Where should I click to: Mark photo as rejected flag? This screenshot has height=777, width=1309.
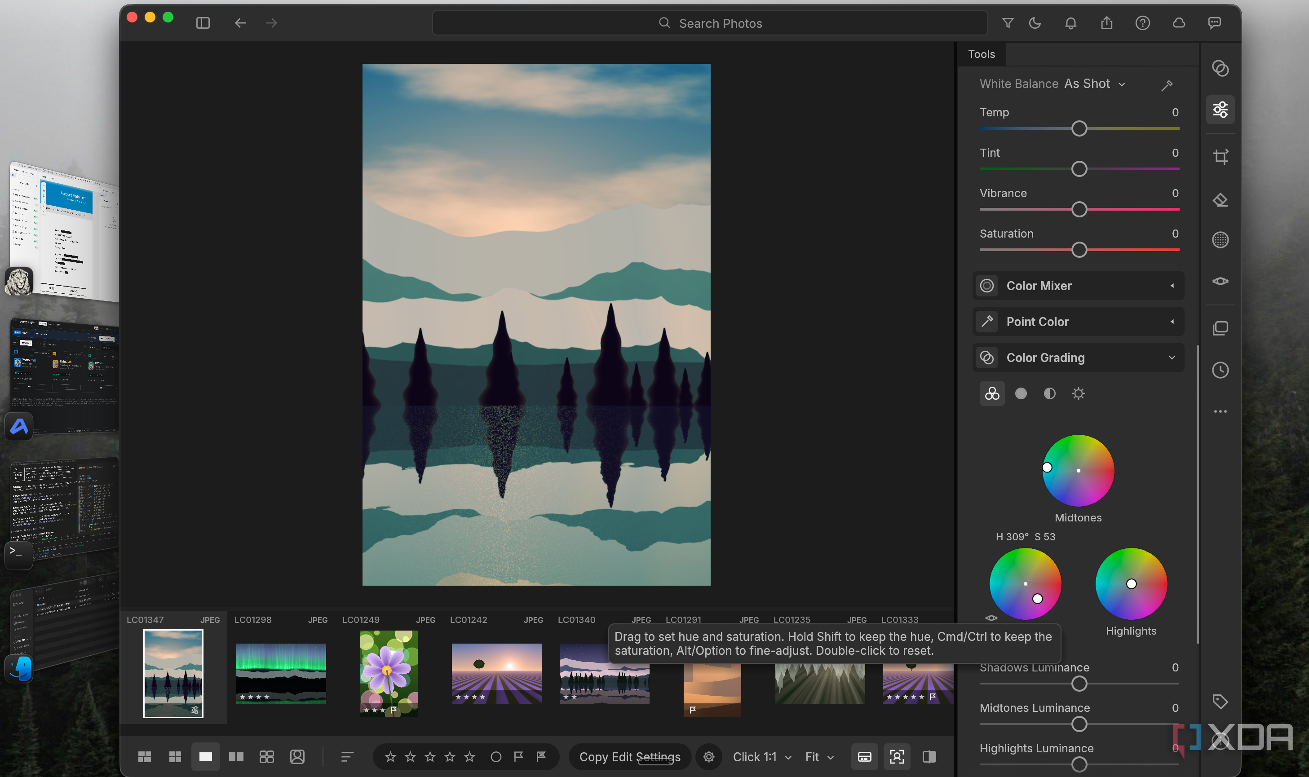[541, 757]
